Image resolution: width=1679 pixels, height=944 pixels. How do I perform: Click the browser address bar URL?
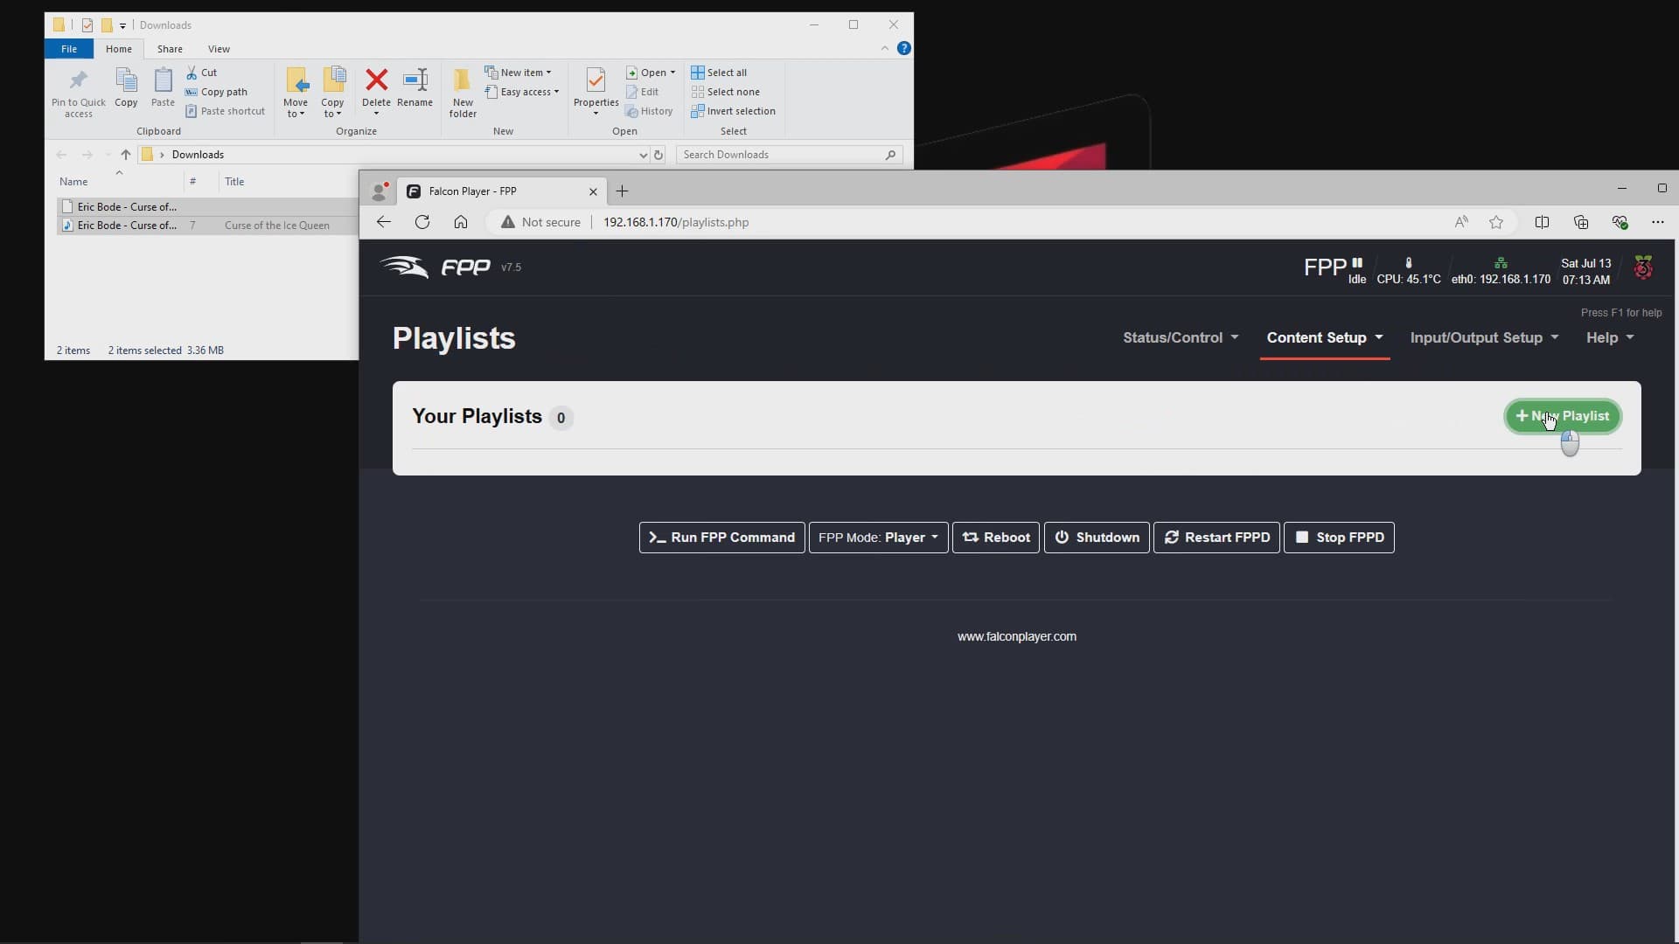pos(676,222)
